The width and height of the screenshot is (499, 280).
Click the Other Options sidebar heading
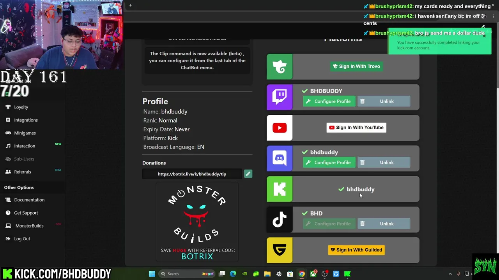tap(19, 187)
